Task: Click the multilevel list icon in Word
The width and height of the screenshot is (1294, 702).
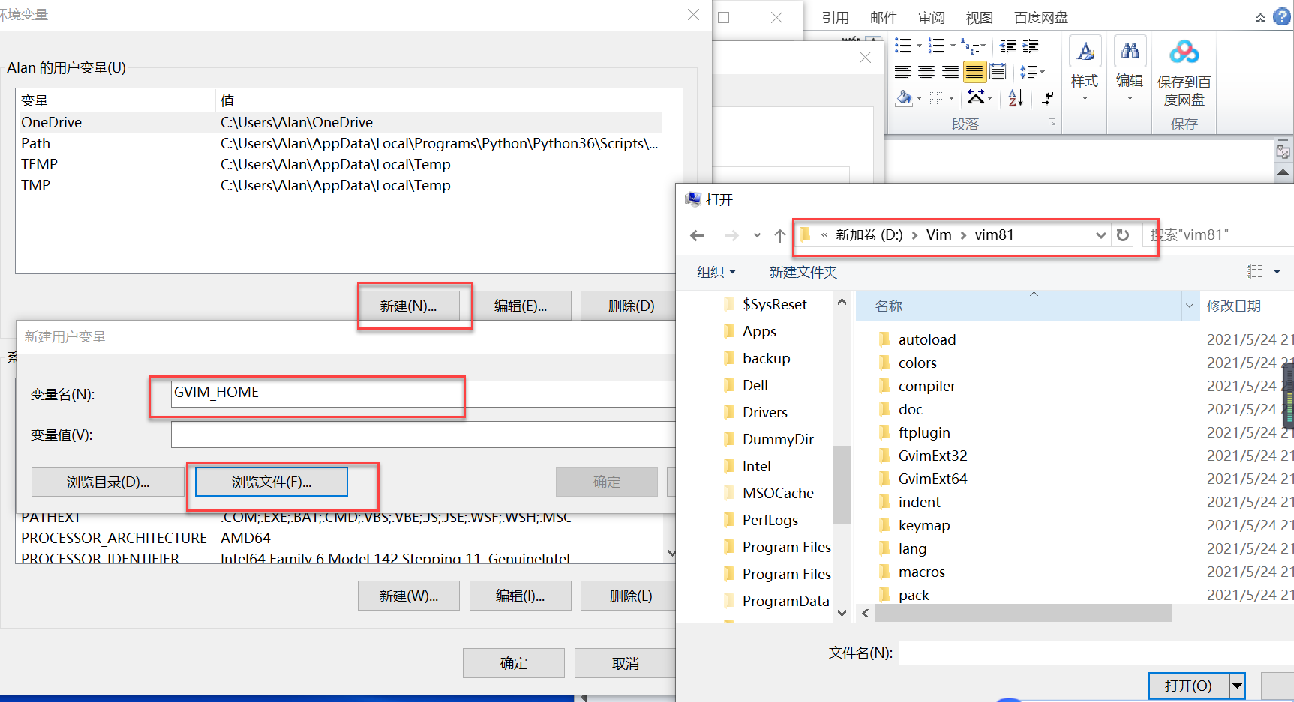Action: point(971,46)
